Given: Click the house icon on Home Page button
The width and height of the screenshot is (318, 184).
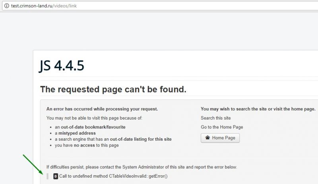Looking at the screenshot, I should tap(207, 138).
